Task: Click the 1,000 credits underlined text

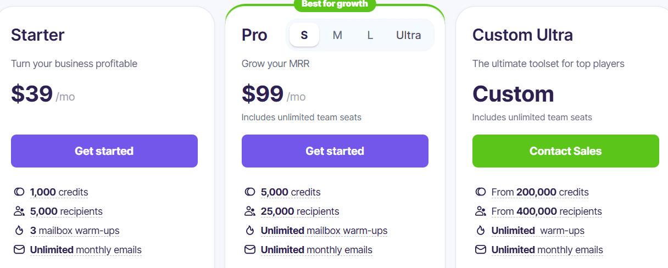Action: click(x=59, y=192)
